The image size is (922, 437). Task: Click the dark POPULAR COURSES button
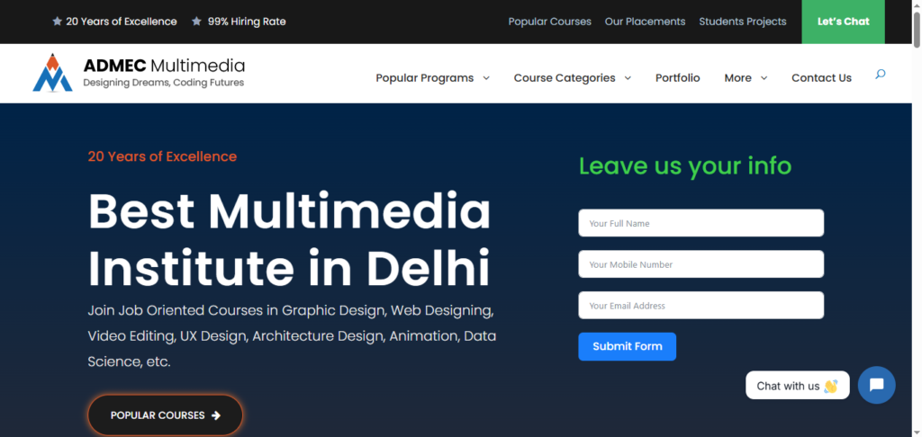[166, 415]
